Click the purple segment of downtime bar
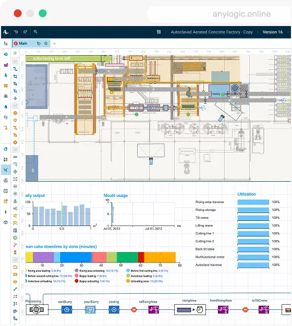This screenshot has width=292, height=326. (43, 257)
